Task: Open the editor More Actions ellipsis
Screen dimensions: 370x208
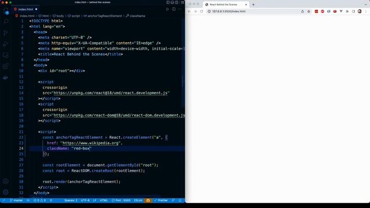Action: point(180,9)
